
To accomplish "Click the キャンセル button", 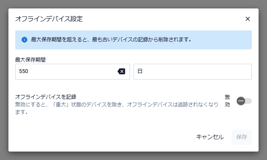I will click(210, 137).
